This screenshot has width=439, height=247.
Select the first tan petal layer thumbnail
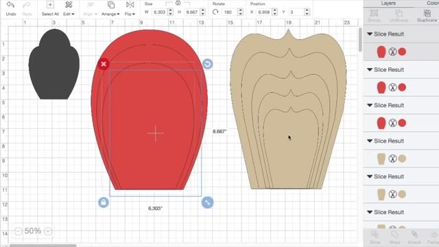381,158
